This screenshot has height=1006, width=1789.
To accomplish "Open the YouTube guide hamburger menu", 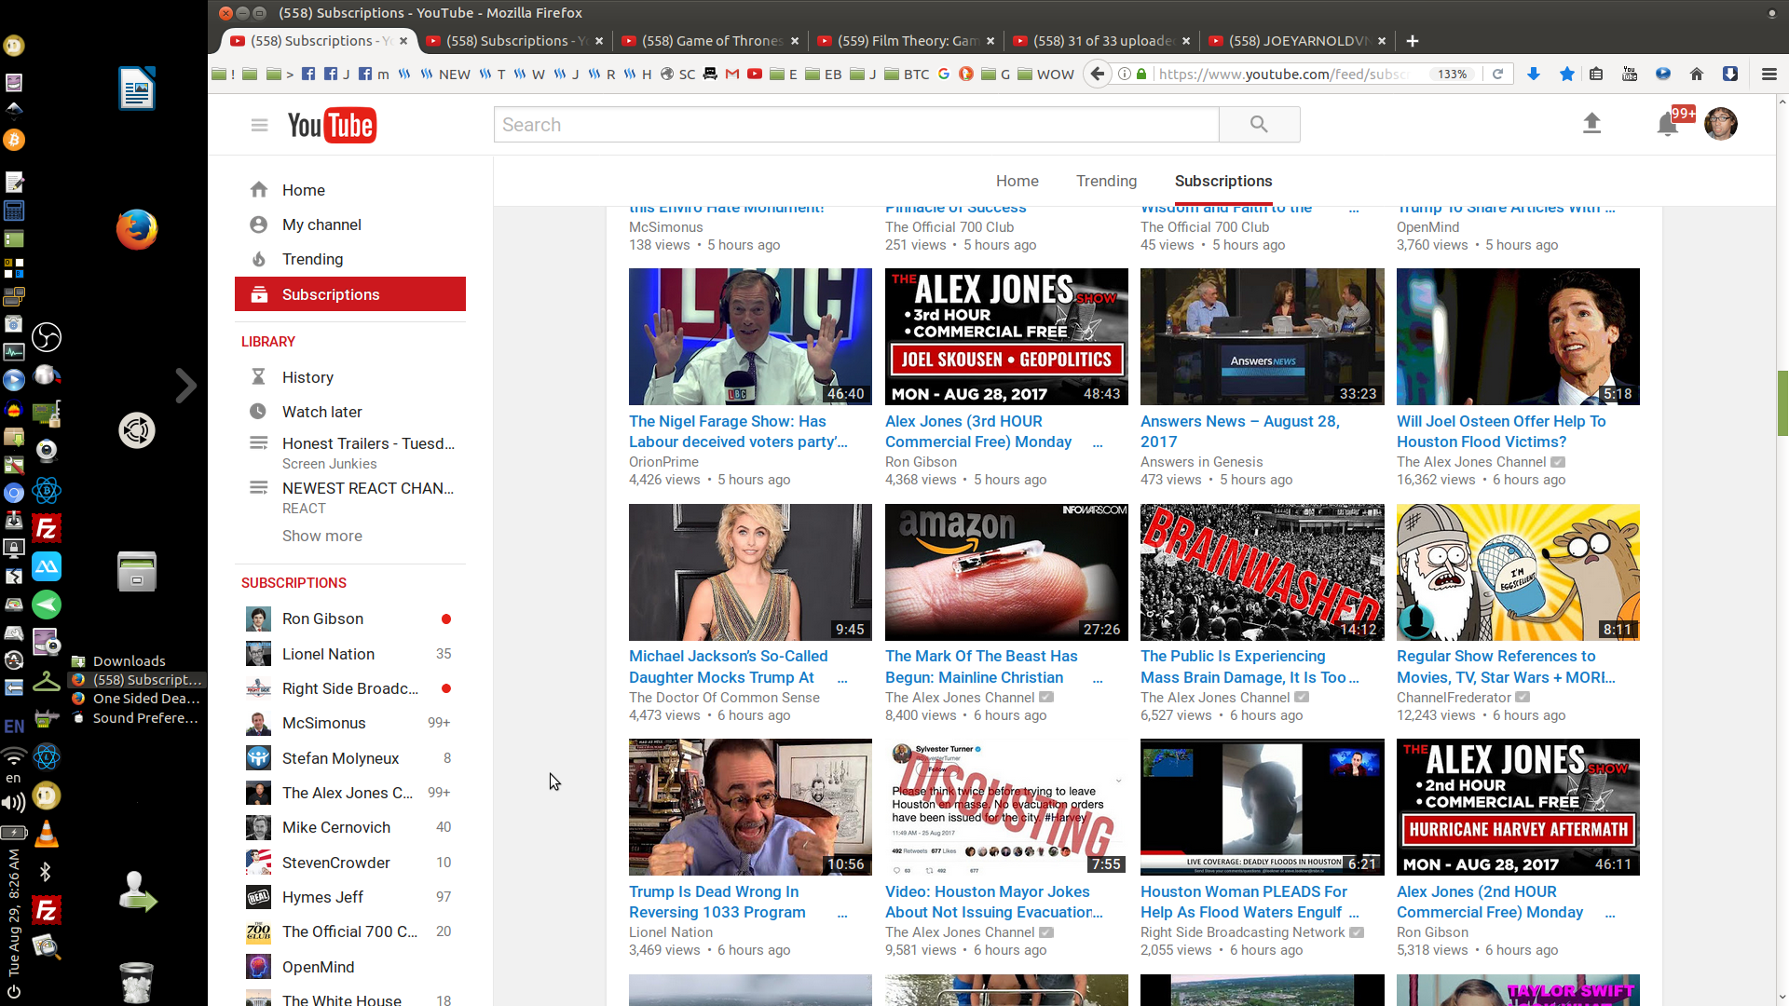I will click(x=259, y=125).
